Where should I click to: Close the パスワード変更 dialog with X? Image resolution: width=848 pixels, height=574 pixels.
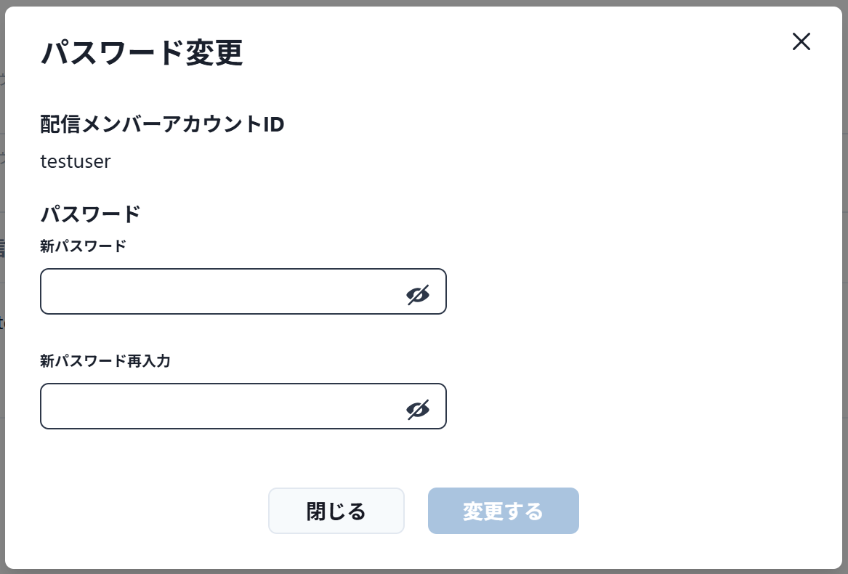tap(801, 41)
